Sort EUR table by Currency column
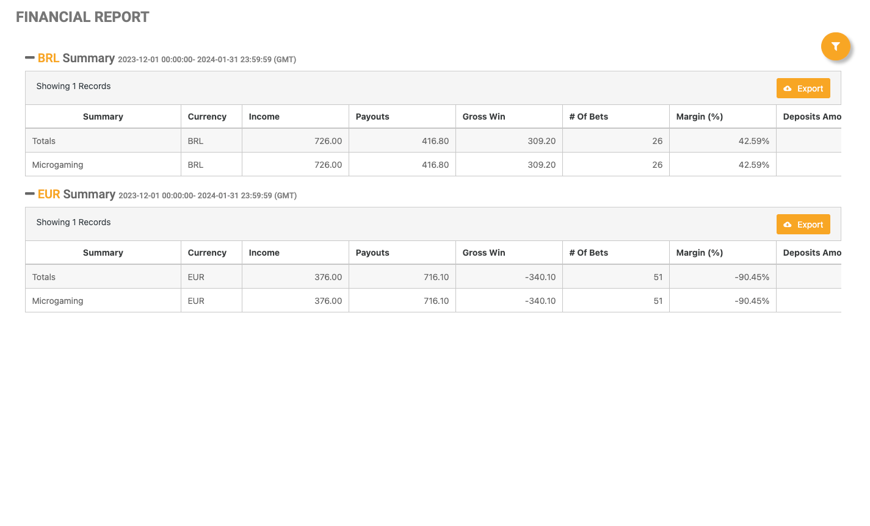Image resolution: width=870 pixels, height=526 pixels. point(207,253)
